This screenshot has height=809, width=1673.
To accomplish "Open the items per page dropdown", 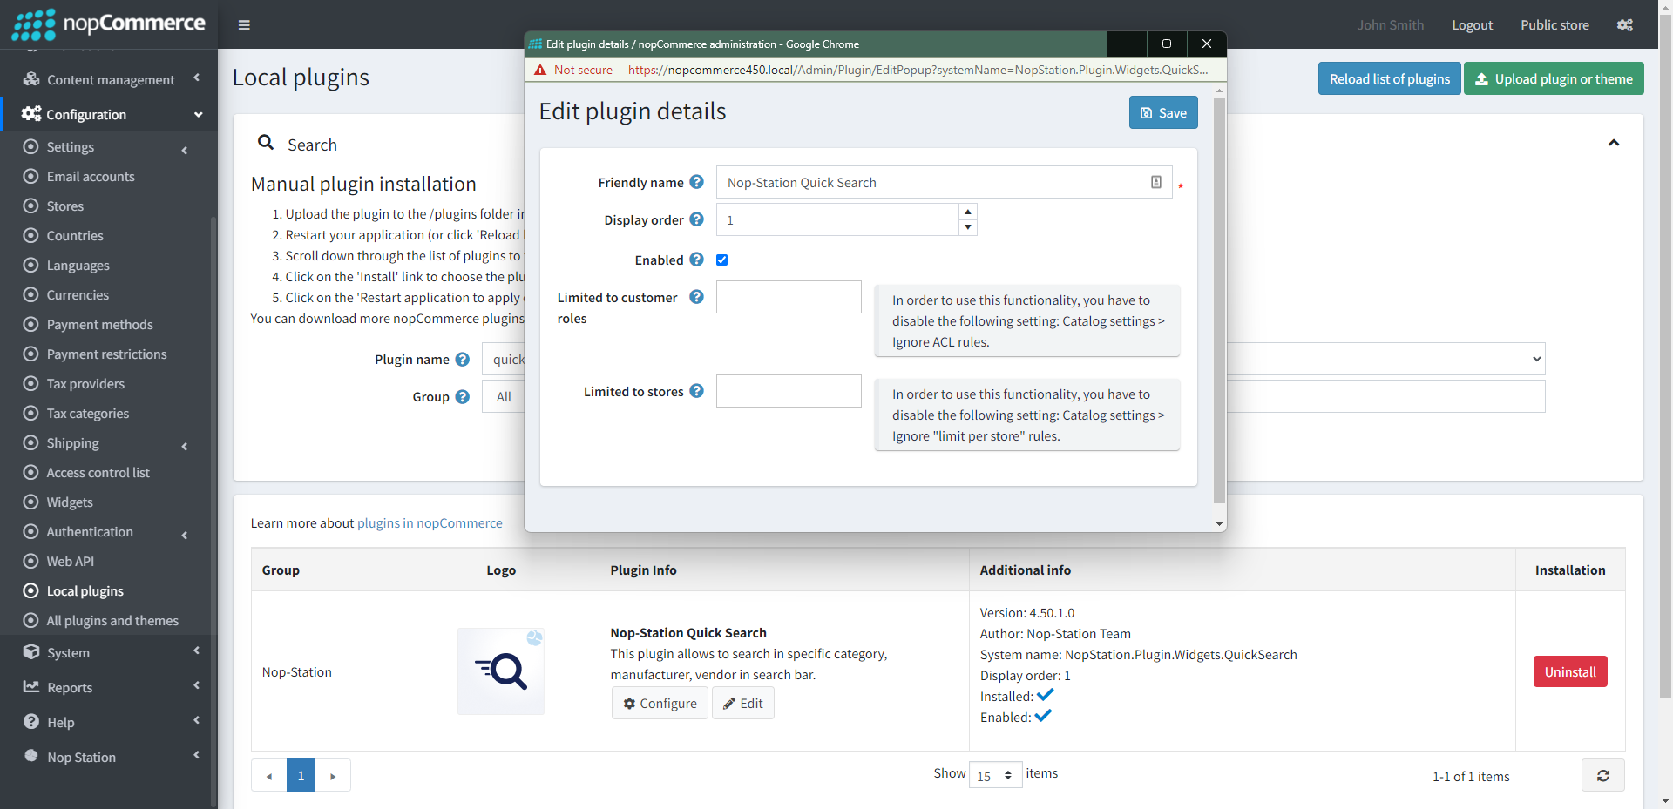I will coord(995,775).
